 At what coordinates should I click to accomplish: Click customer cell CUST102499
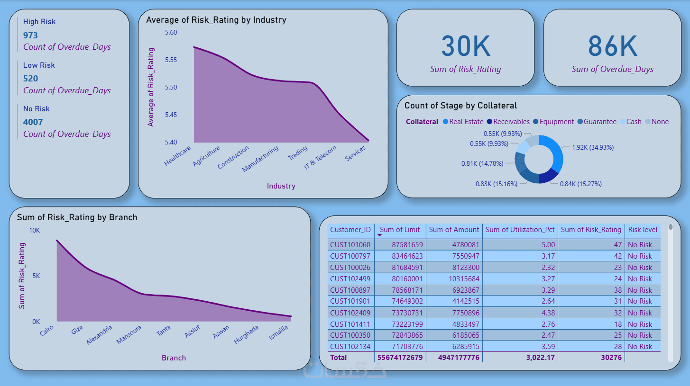[x=350, y=279]
